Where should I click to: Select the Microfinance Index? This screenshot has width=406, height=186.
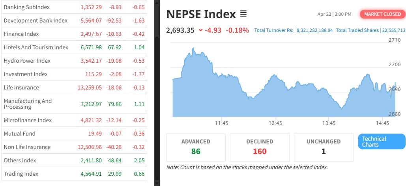[28, 120]
